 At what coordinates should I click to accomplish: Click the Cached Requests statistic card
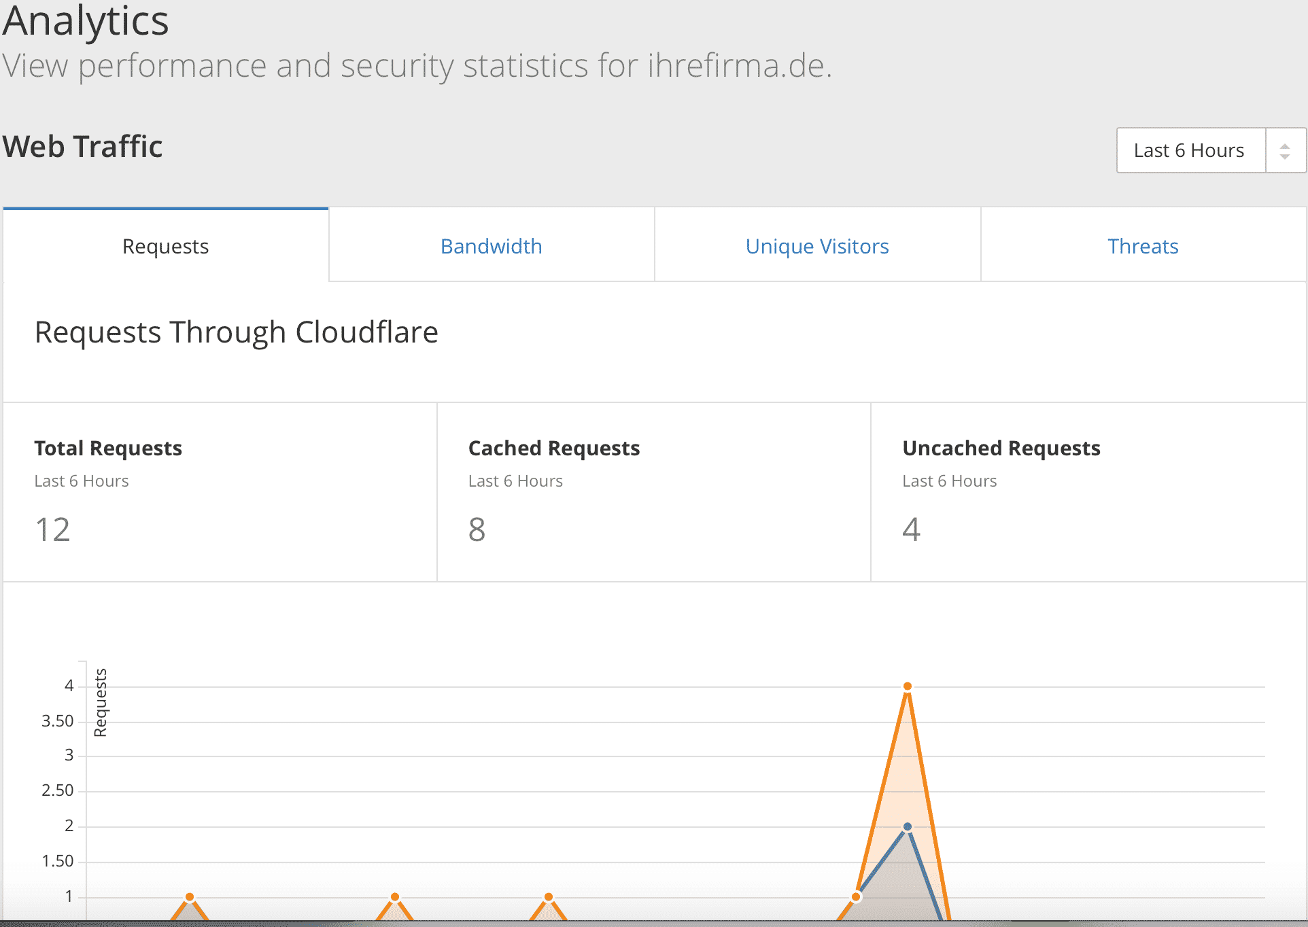click(x=653, y=492)
